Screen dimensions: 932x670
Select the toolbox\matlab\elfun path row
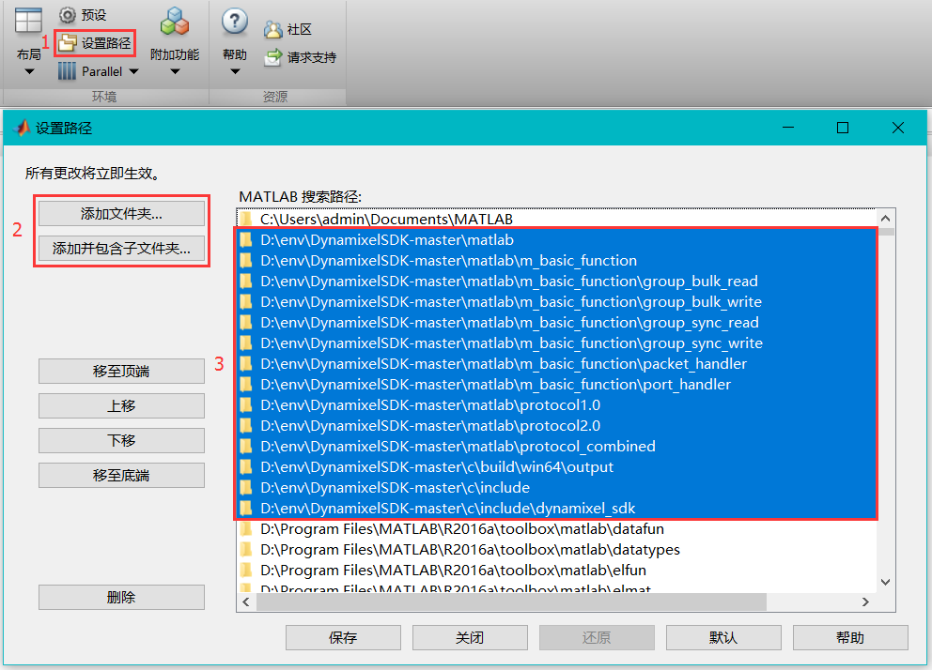coord(556,571)
